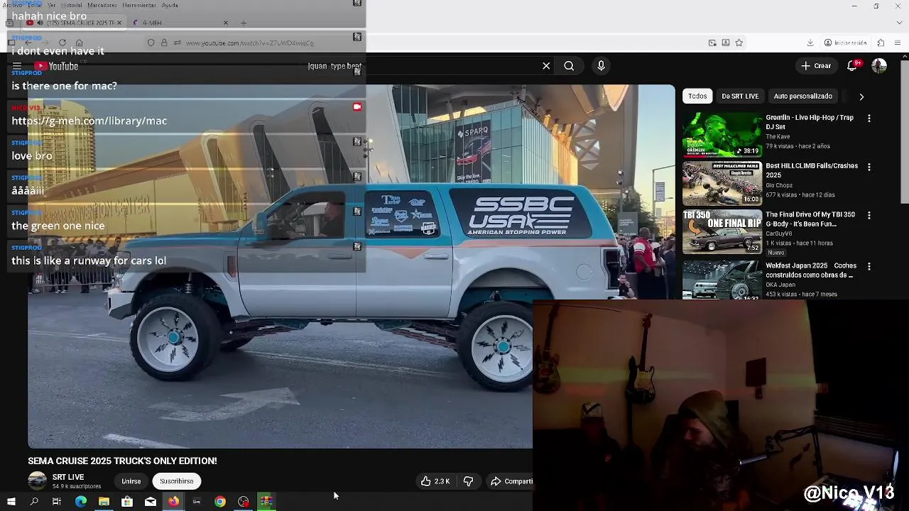
Task: Run the search with the magnifier button
Action: (569, 66)
